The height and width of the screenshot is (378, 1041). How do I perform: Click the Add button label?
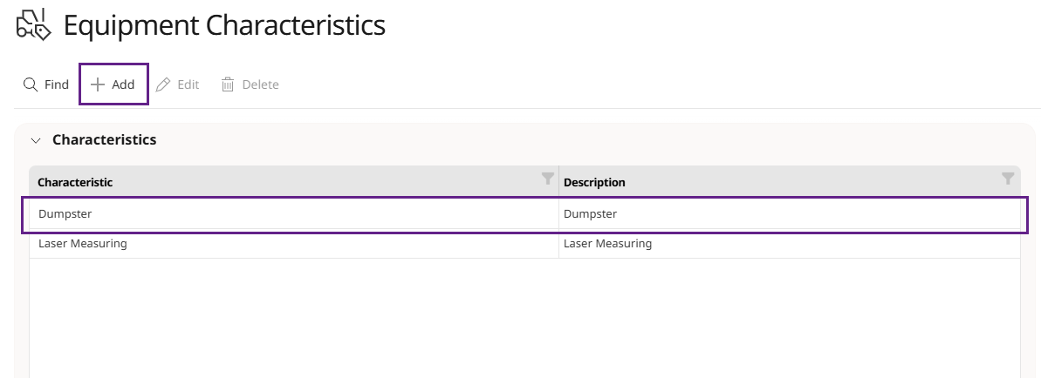(x=124, y=84)
